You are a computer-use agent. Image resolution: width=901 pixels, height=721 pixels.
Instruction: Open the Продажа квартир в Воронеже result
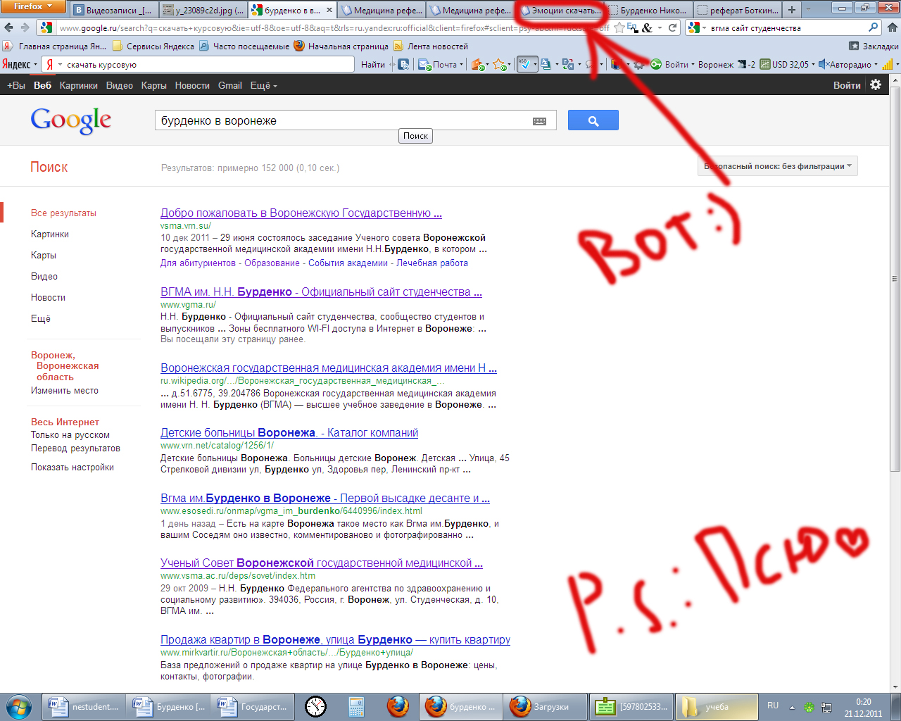coord(335,639)
